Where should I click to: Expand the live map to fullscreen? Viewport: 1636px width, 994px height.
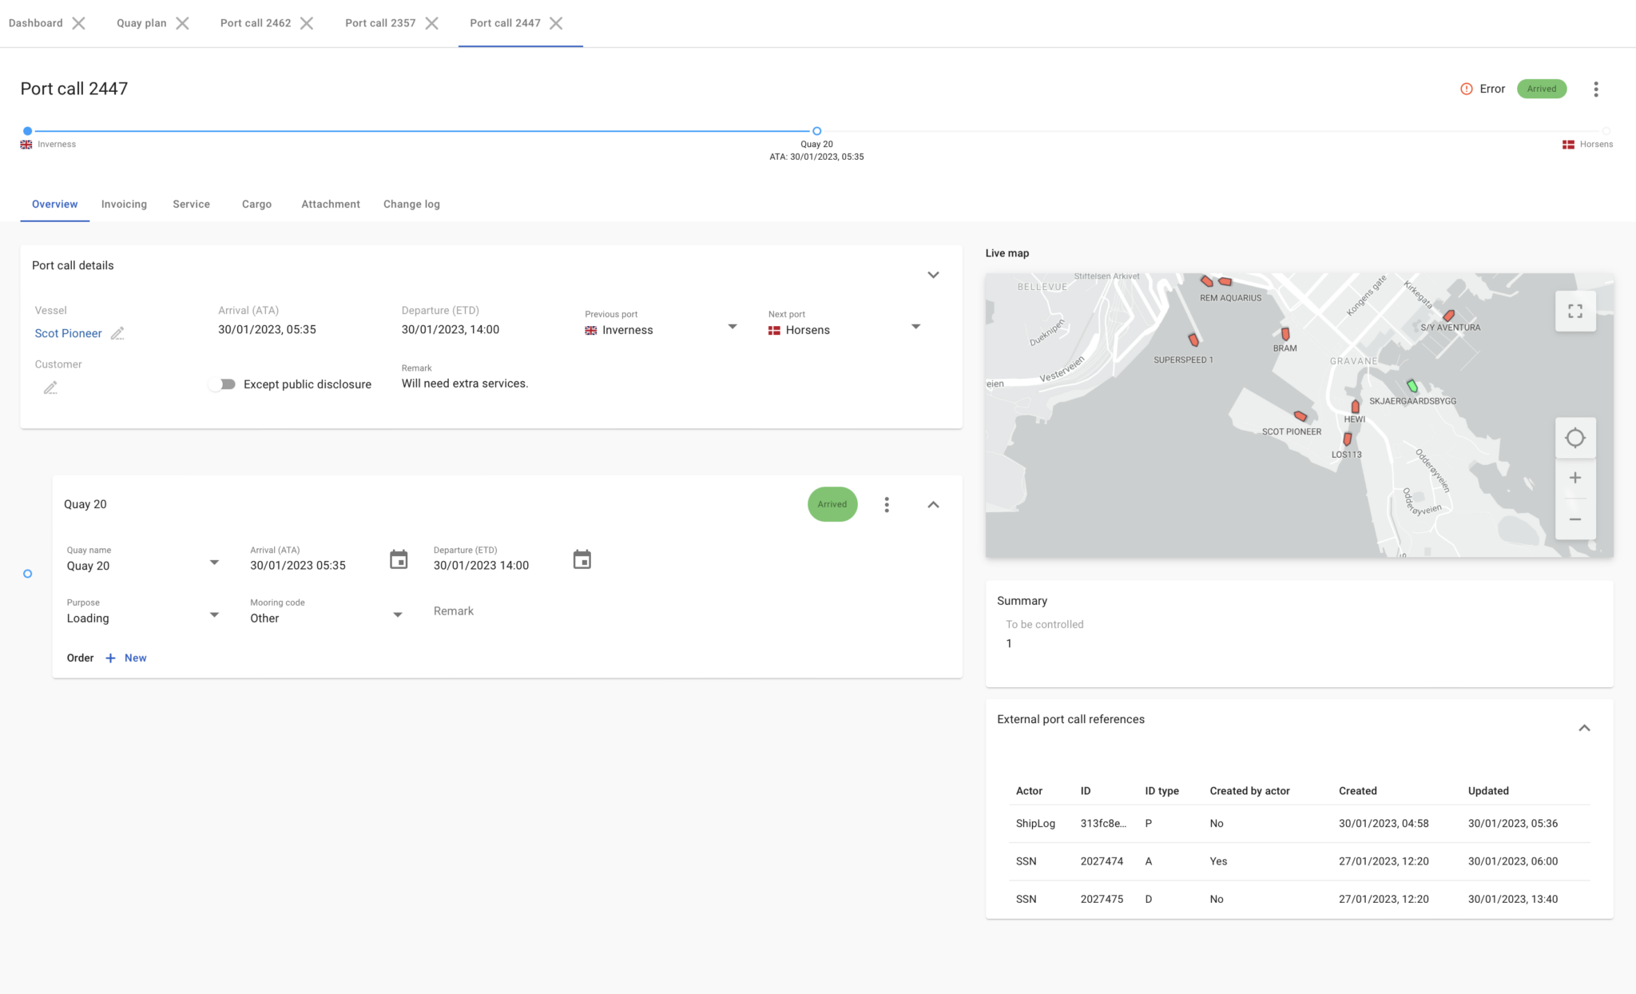click(1574, 311)
